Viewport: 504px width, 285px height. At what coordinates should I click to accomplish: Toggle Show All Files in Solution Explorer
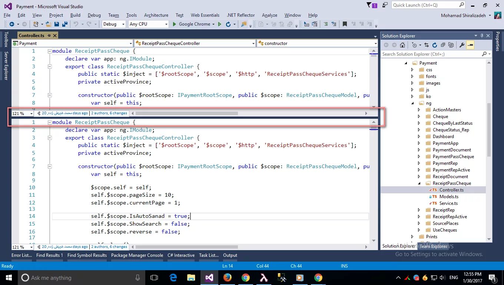451,45
